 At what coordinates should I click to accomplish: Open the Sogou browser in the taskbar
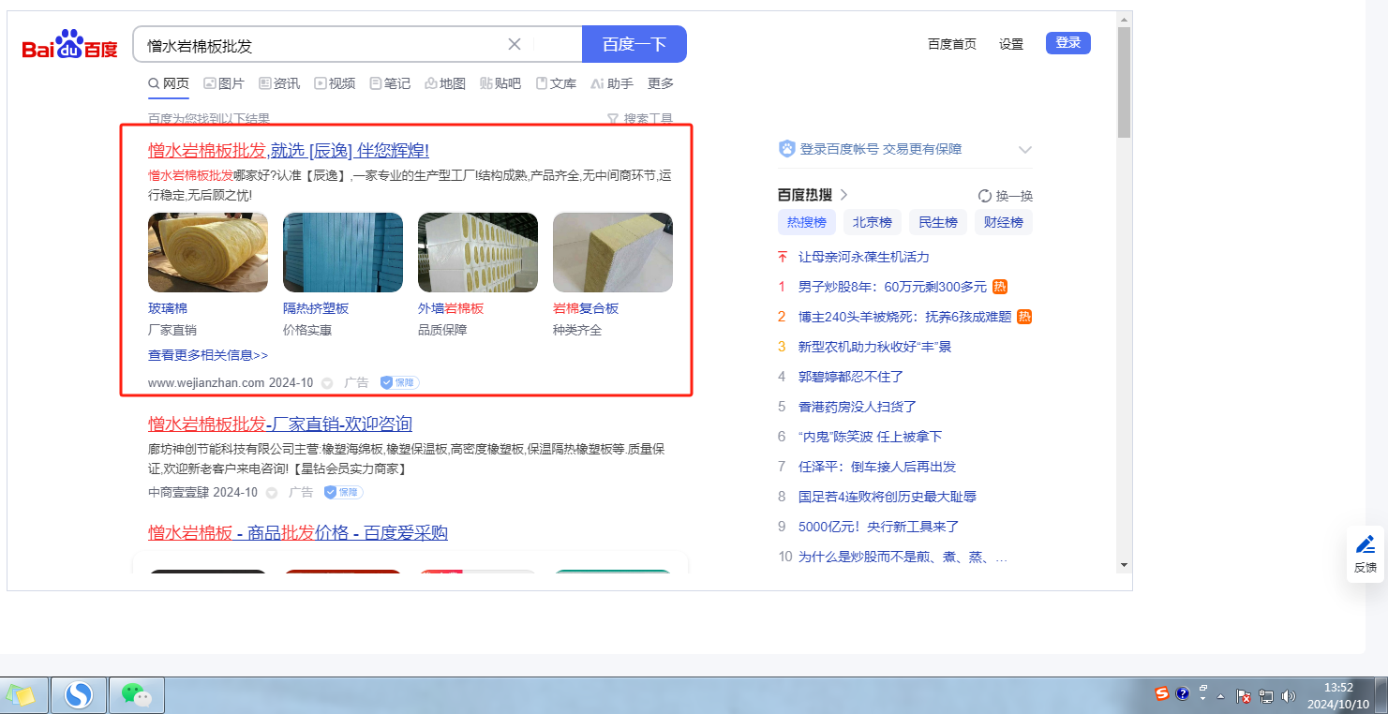(x=79, y=695)
